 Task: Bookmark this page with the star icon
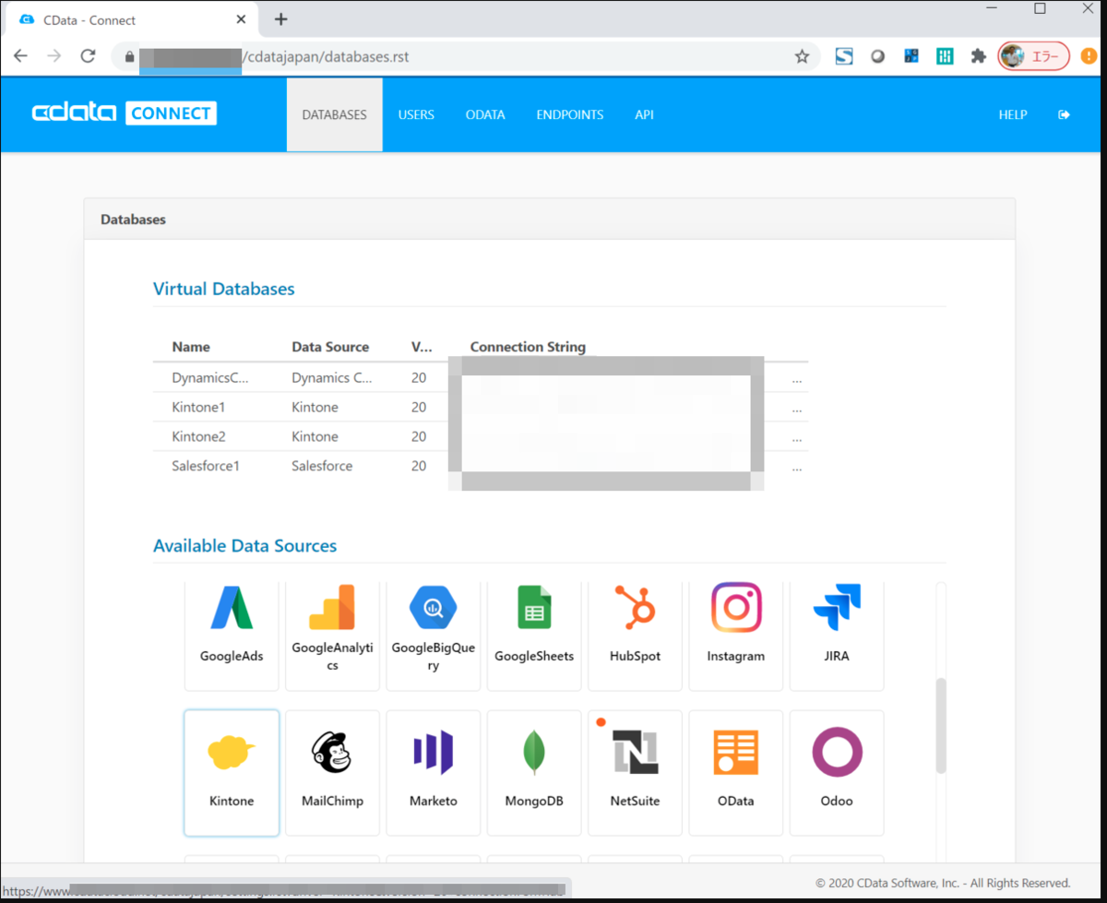tap(802, 56)
